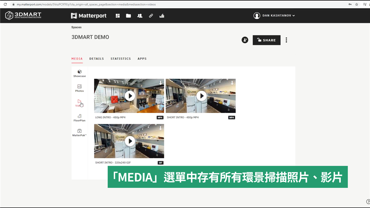370x208 pixels.
Task: Play the SHORT INTRO 480p MP4 video
Action: [x=202, y=96]
